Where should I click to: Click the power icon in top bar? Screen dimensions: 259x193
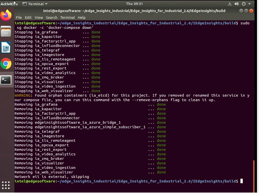tap(244, 4)
